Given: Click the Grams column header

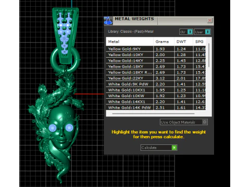Looking at the screenshot, I should pos(164,42).
